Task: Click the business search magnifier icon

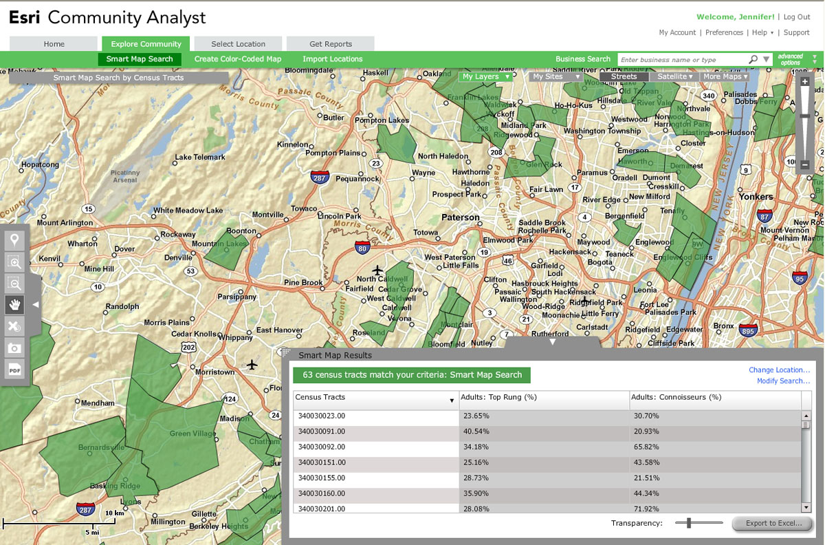Action: point(753,60)
